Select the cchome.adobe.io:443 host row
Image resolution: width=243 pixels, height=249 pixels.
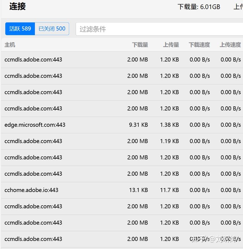122,190
